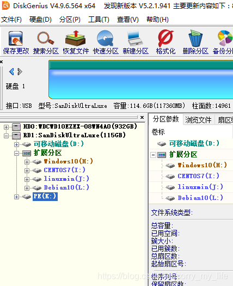Click the 发现新版本 V5.2.1.941 update notice
The width and height of the screenshot is (233, 286).
click(168, 6)
